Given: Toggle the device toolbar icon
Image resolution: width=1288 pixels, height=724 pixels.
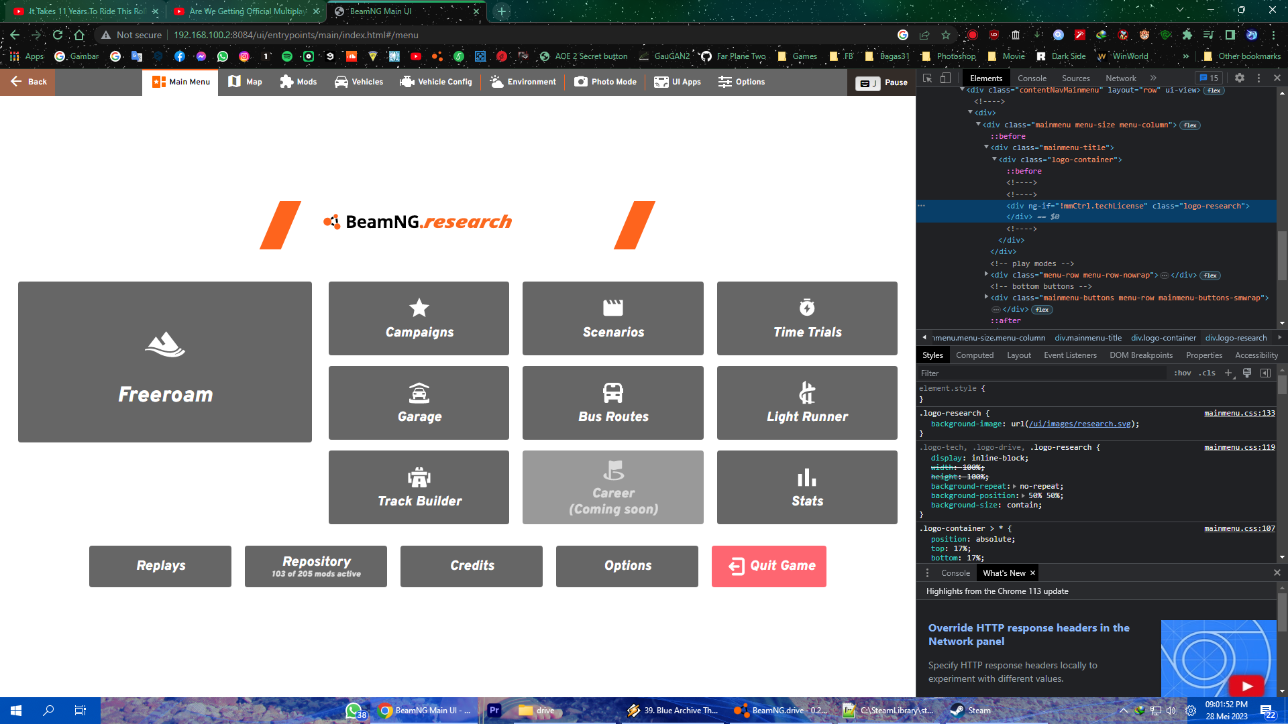Looking at the screenshot, I should point(945,78).
